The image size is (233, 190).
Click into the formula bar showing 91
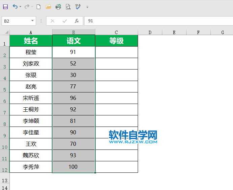[159, 21]
